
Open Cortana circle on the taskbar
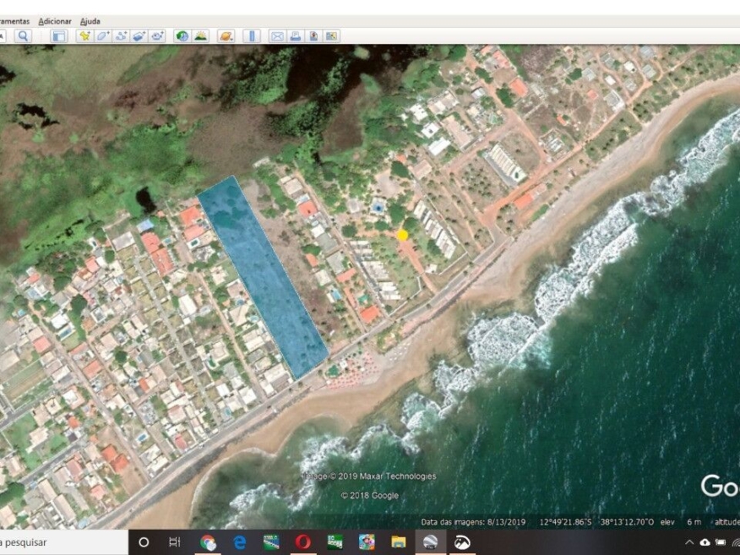click(144, 542)
